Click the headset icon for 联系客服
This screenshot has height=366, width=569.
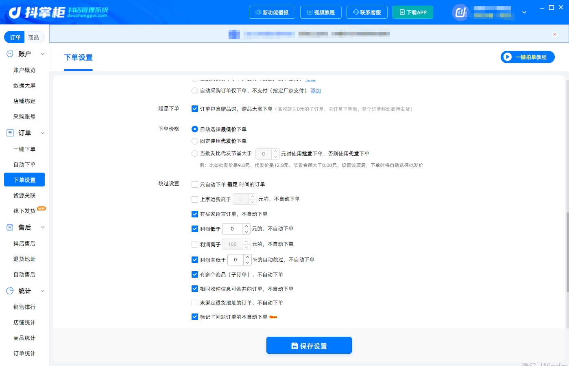(356, 12)
